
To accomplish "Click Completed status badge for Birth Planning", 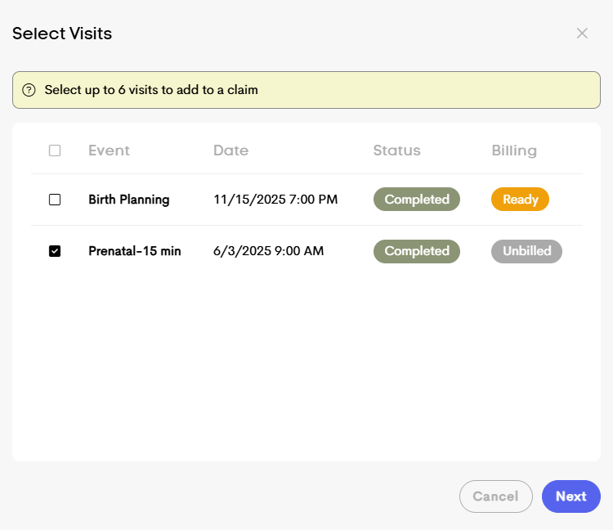I will [417, 200].
